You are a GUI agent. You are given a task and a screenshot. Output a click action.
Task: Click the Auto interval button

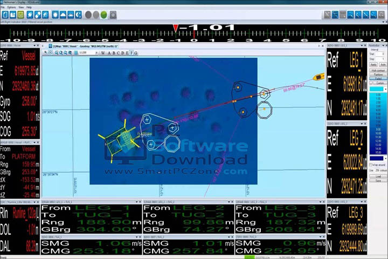[x=383, y=64]
